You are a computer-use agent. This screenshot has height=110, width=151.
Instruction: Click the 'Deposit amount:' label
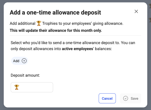tap(25, 75)
